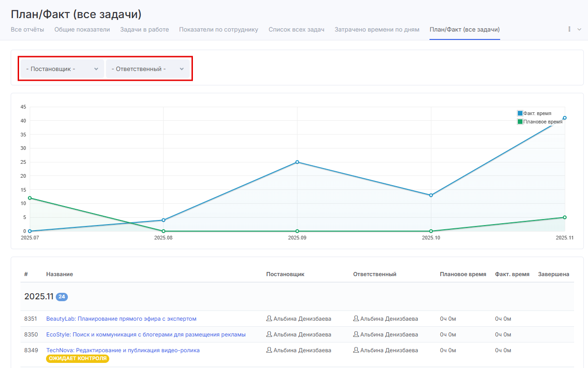Open TechNova video editing task link

coord(123,350)
